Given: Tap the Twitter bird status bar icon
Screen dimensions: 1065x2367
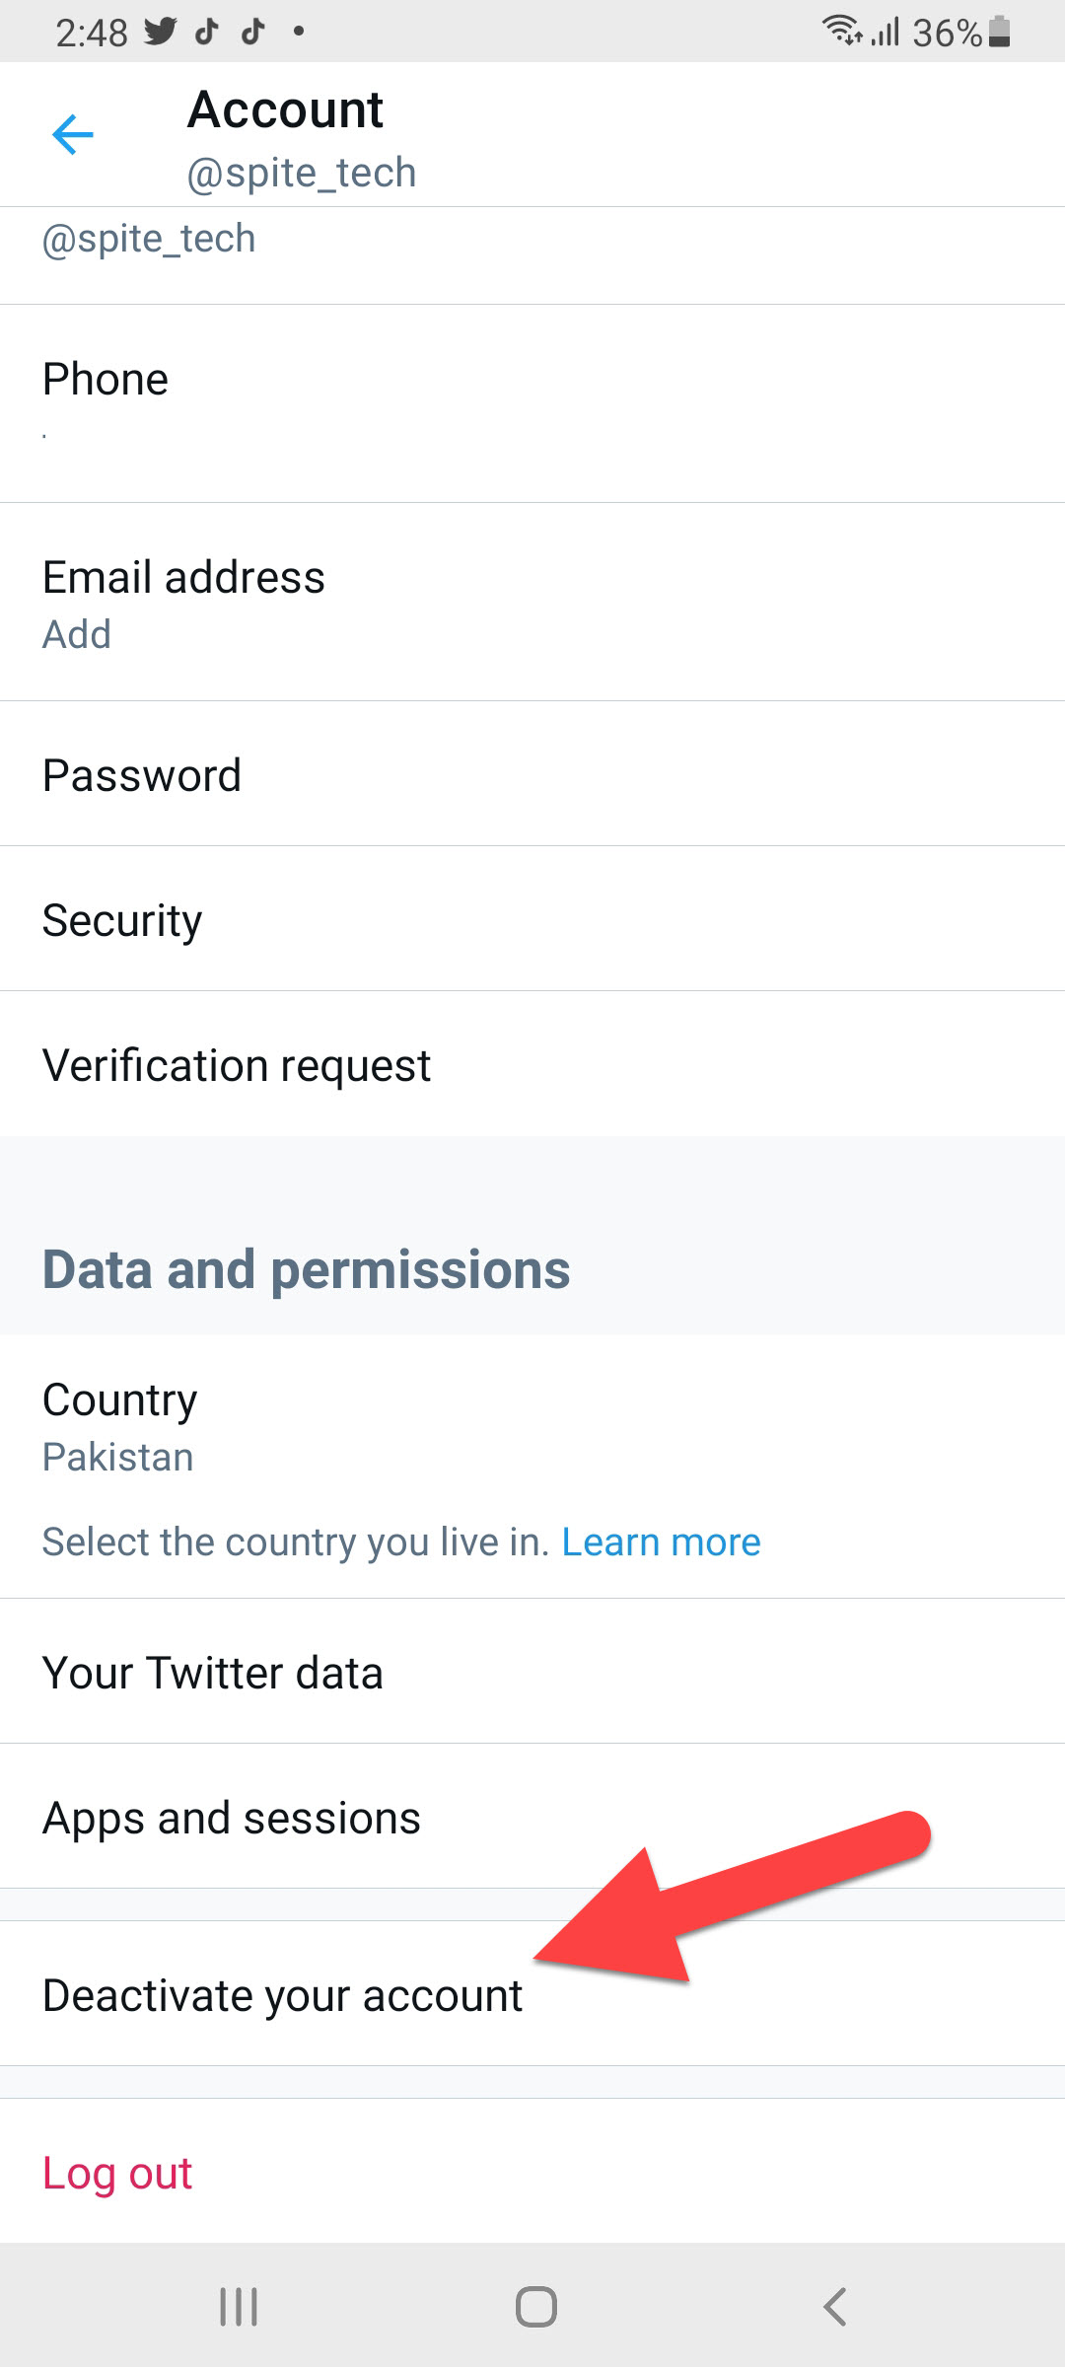Looking at the screenshot, I should (160, 32).
